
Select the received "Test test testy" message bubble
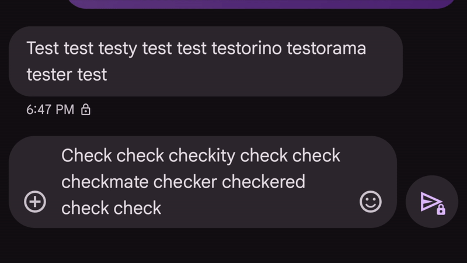pos(205,61)
